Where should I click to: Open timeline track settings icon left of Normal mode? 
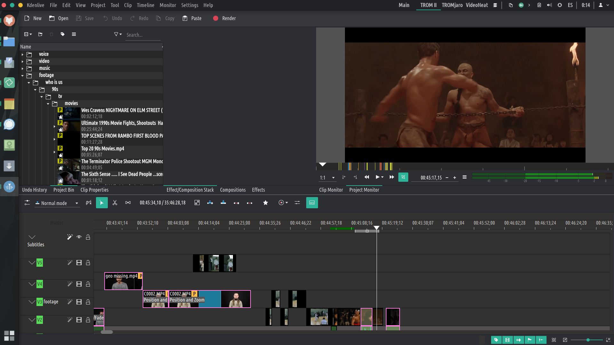[27, 203]
